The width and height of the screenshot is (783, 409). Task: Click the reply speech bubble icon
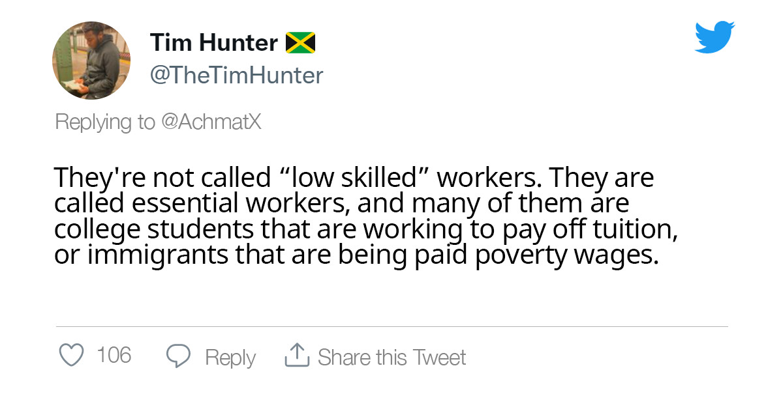[178, 356]
